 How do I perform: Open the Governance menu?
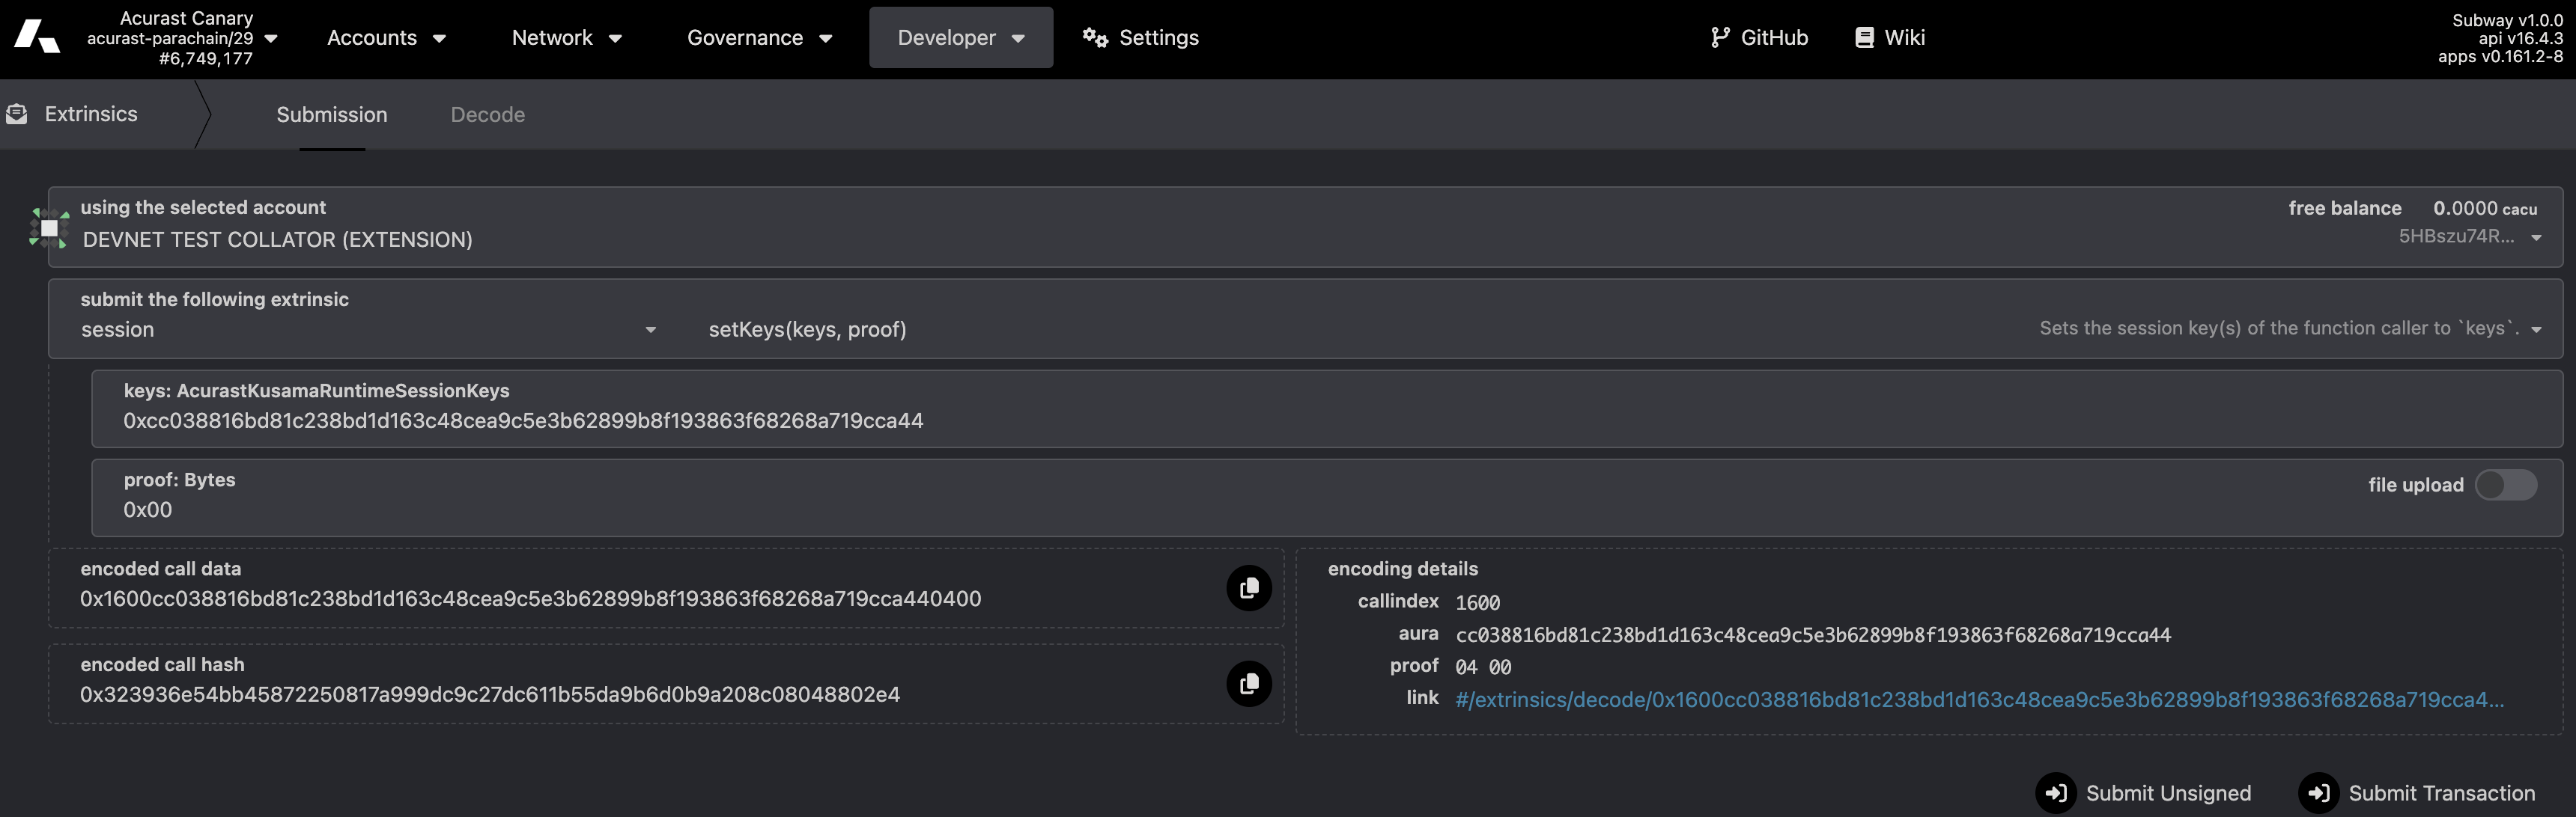[759, 38]
